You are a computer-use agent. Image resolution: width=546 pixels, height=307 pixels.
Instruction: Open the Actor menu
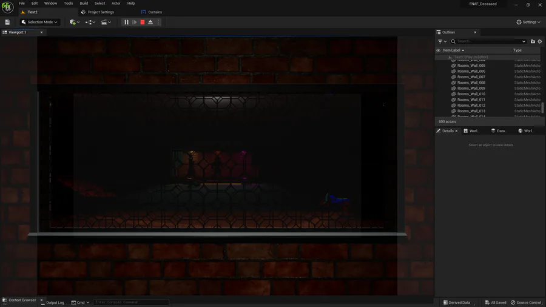click(x=116, y=4)
